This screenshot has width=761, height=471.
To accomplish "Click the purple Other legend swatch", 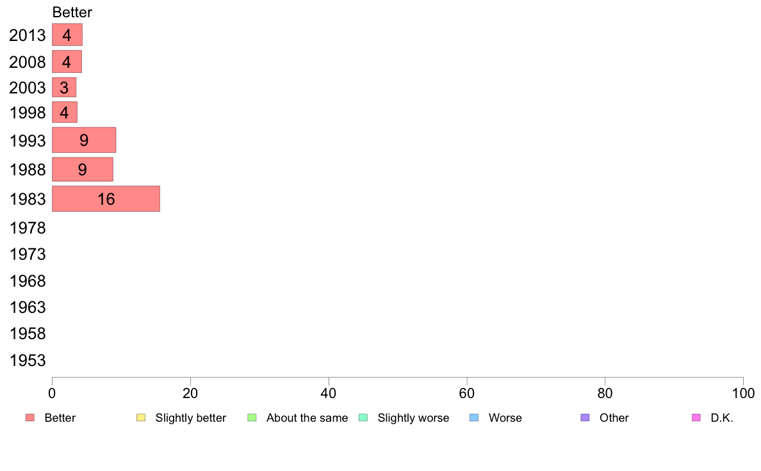I will 585,418.
